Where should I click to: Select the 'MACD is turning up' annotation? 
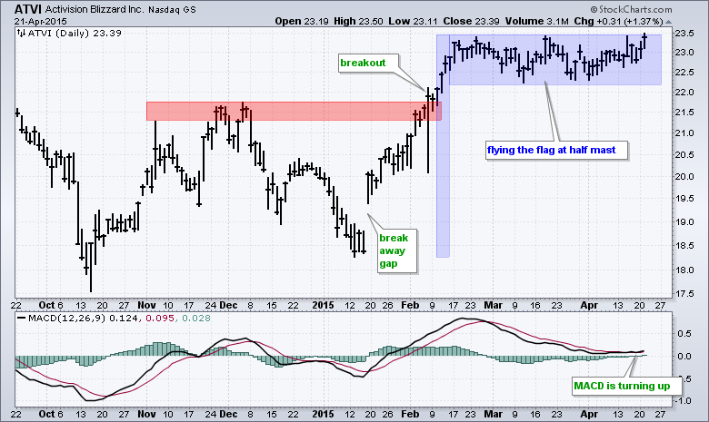[x=626, y=387]
